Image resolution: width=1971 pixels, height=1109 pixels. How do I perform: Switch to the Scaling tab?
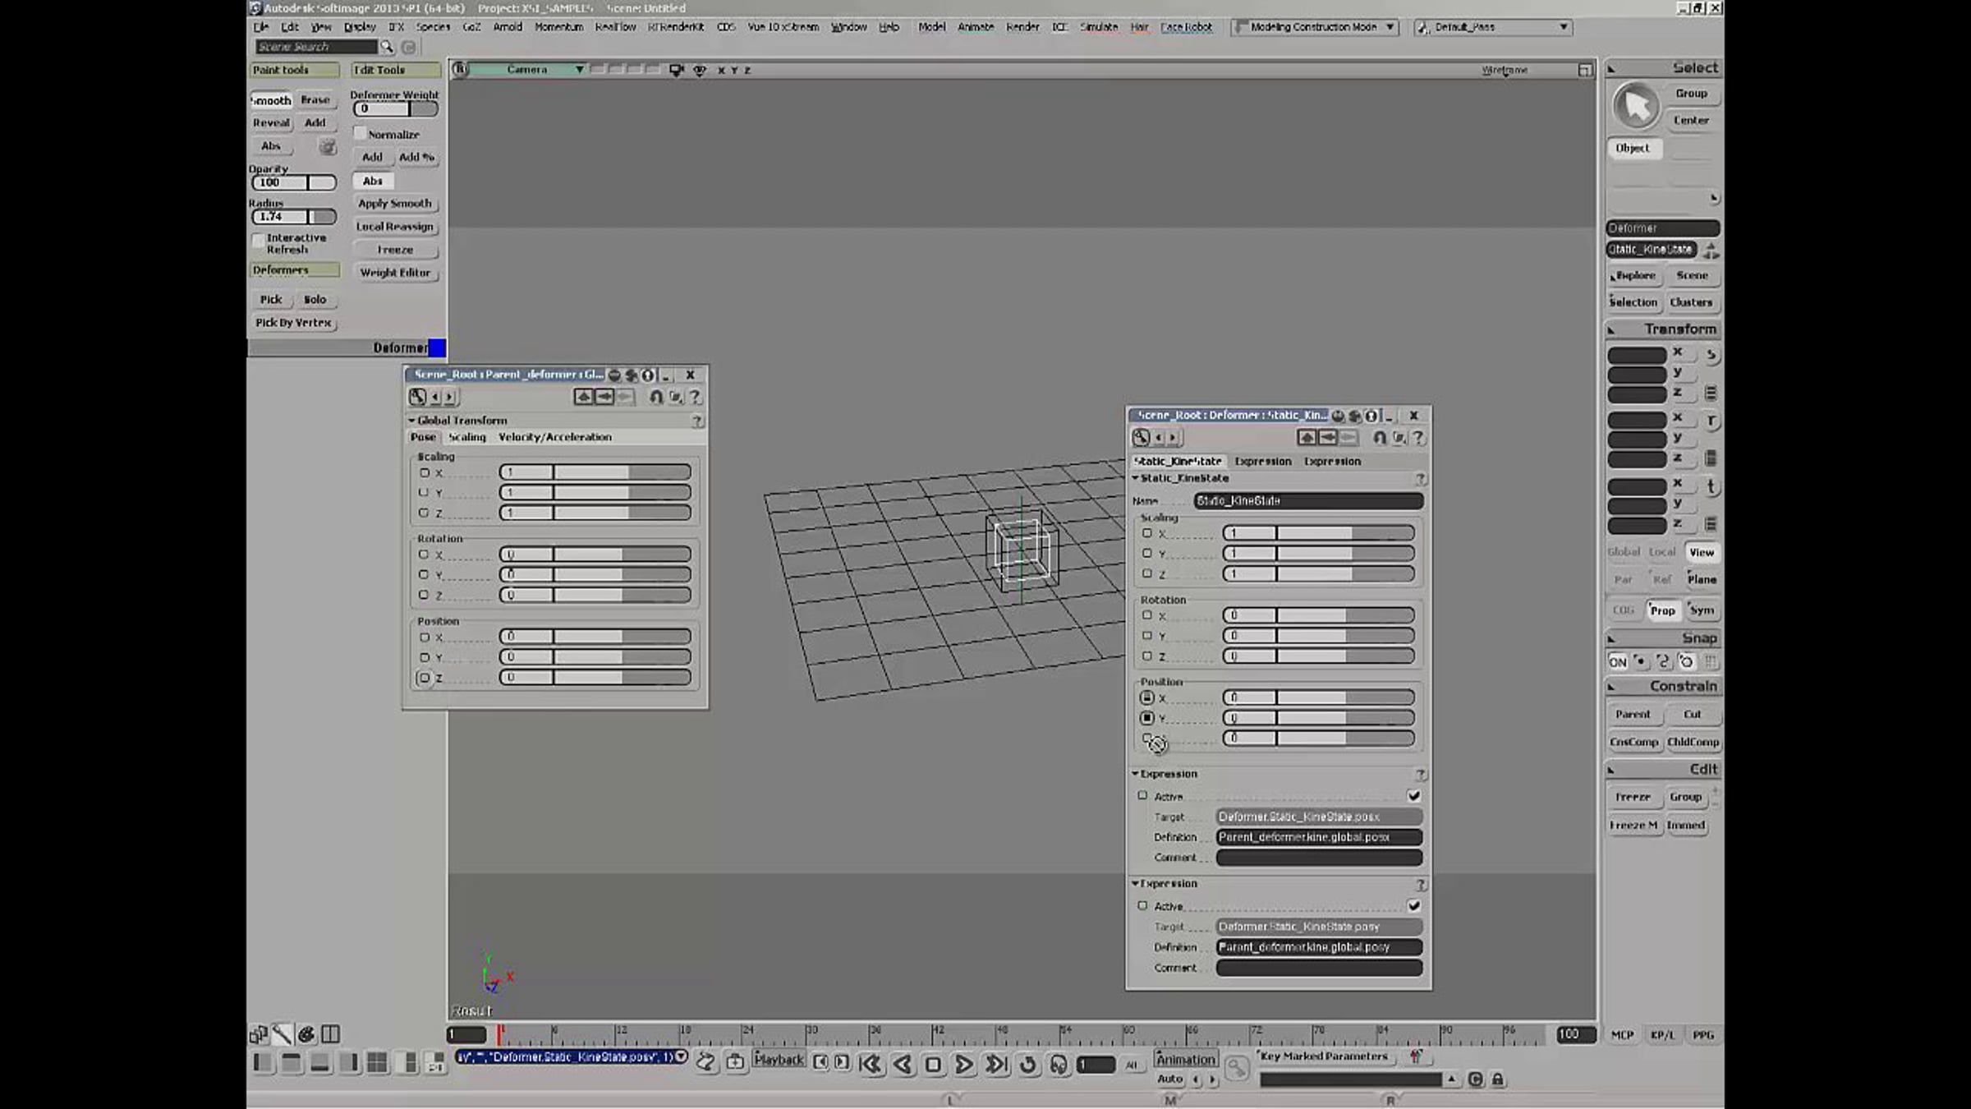pos(467,437)
